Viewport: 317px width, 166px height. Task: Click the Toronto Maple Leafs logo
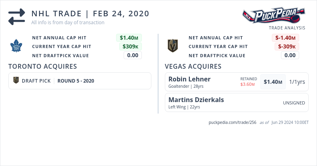pos(17,46)
